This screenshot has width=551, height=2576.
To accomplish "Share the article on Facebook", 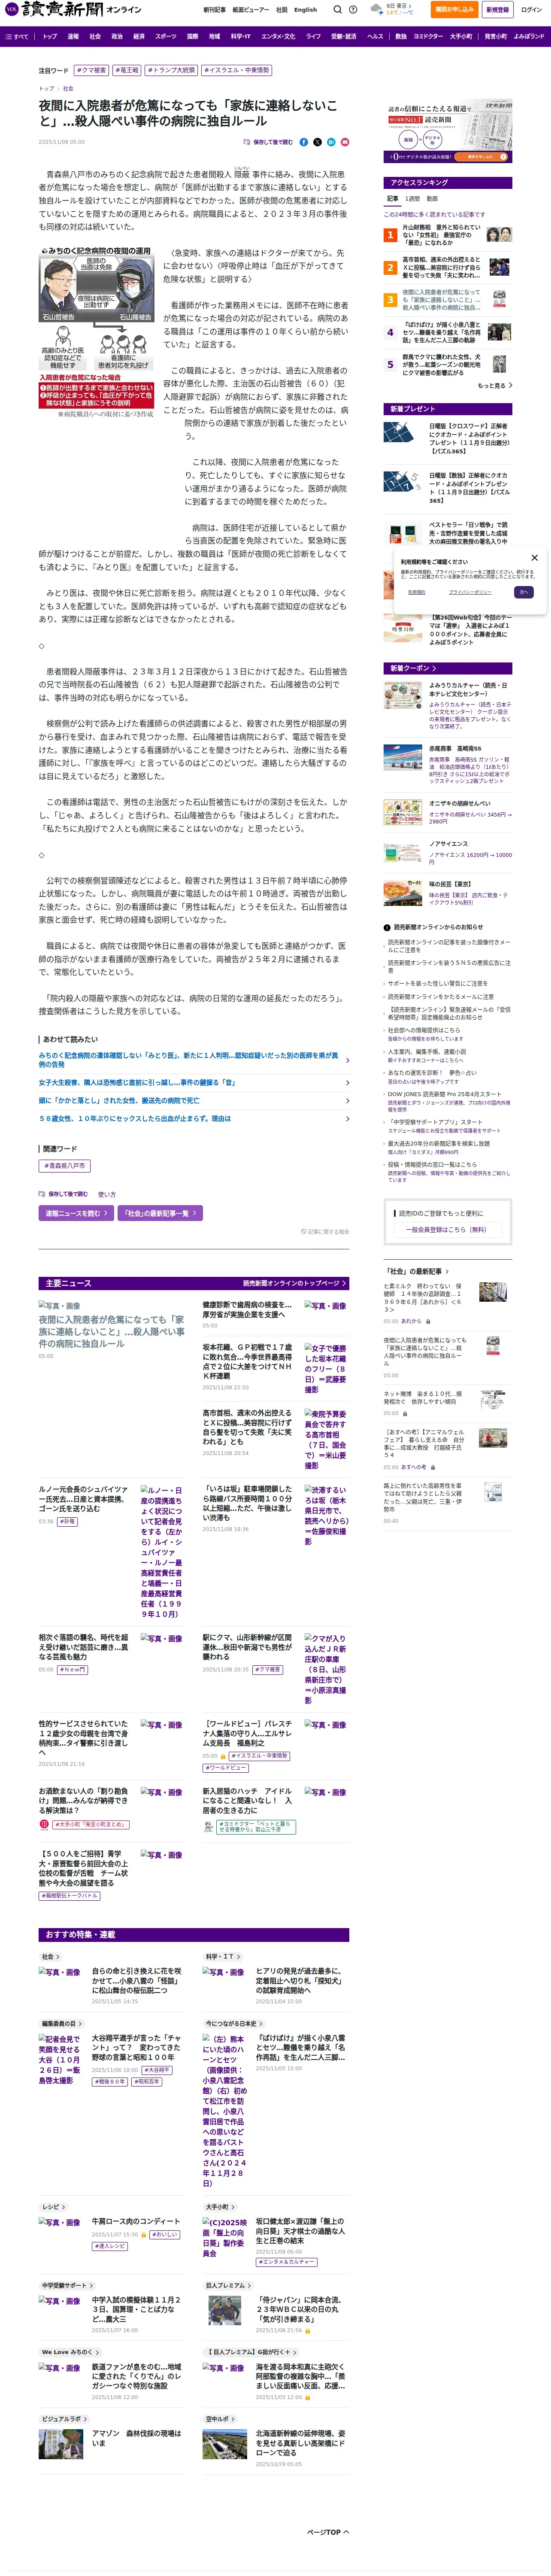I will click(304, 142).
